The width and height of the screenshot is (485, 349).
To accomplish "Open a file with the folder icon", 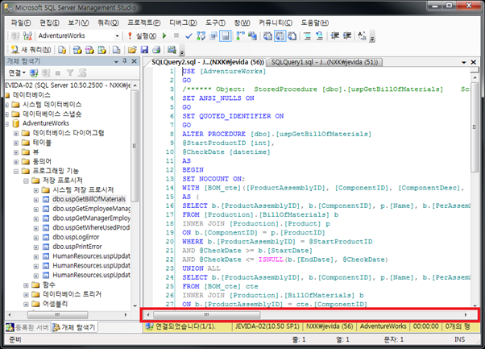I will pyautogui.click(x=132, y=50).
